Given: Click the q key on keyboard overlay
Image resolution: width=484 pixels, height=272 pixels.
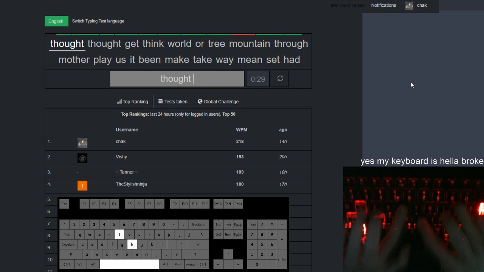Looking at the screenshot, I should coord(79,235).
